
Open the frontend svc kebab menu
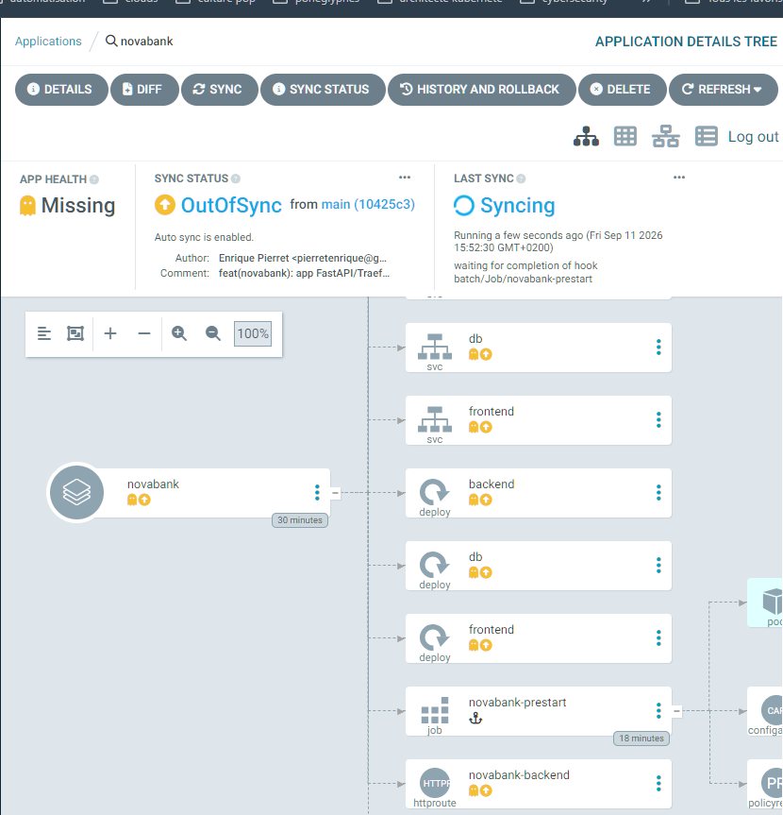[x=658, y=419]
